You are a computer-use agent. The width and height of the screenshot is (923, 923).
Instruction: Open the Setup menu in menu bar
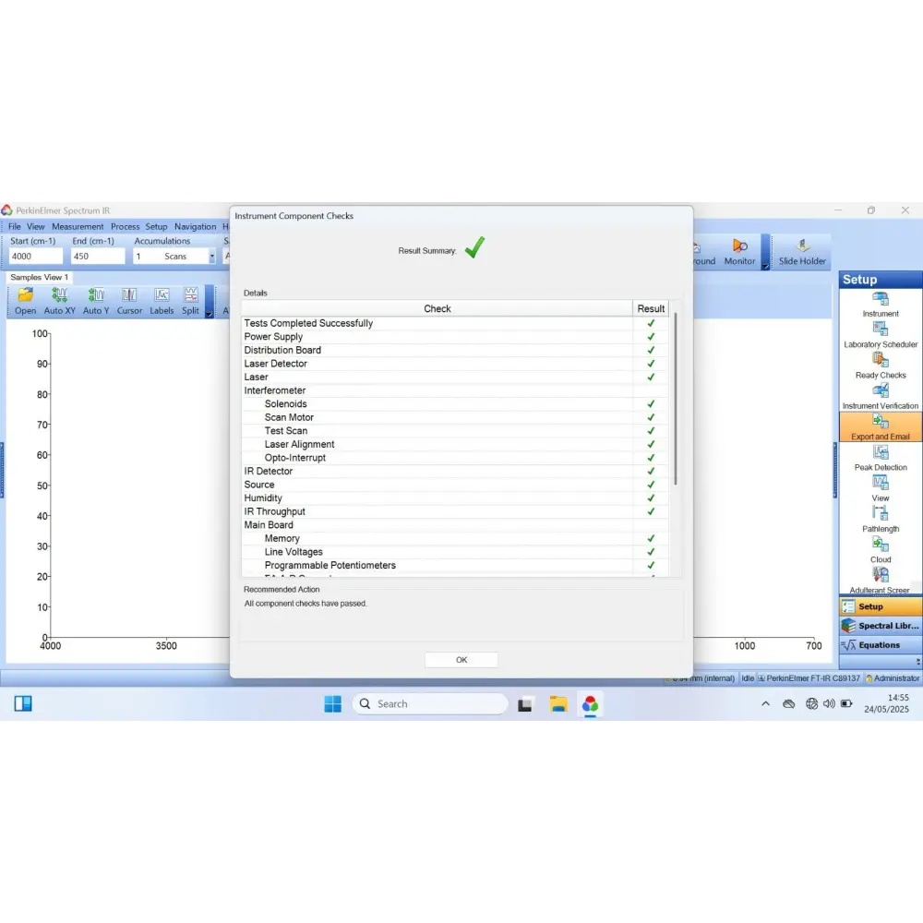pos(156,227)
